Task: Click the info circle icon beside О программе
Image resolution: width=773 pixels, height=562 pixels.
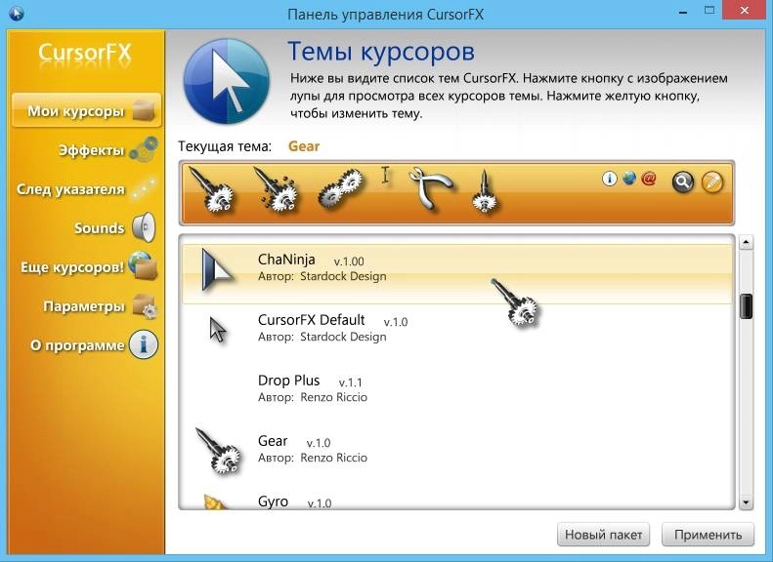Action: 144,344
